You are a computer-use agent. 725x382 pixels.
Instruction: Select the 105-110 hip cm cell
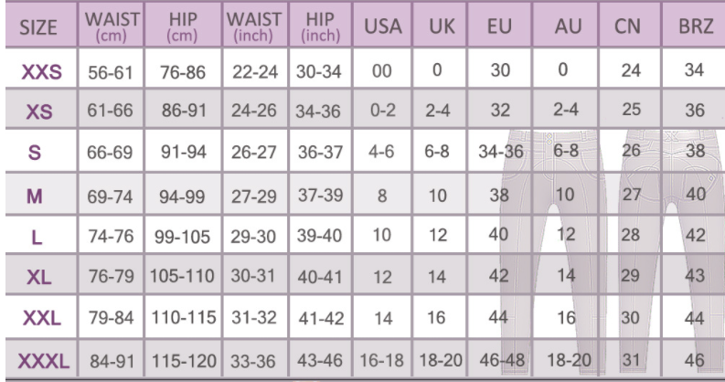(183, 278)
